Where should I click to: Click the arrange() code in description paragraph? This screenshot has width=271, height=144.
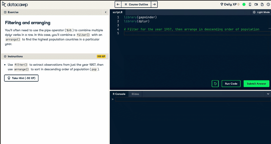click(13, 39)
